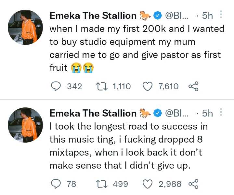Open more options on the first tweet
This screenshot has width=234, height=195.
tap(221, 15)
